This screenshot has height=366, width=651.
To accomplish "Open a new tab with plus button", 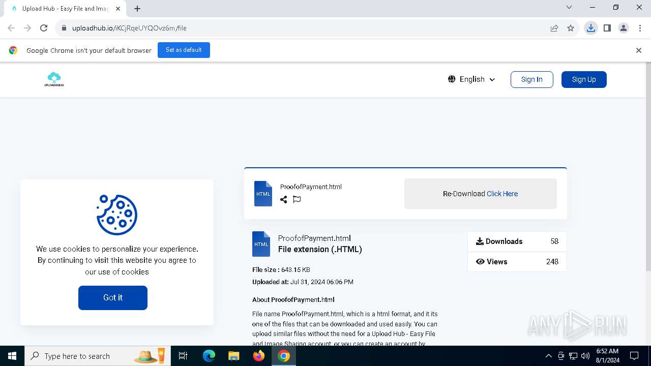I will pyautogui.click(x=137, y=9).
